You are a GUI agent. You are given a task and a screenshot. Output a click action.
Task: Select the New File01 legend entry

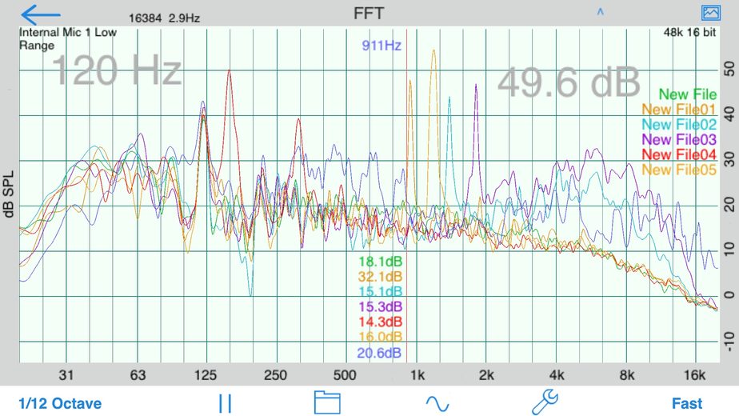click(x=679, y=110)
